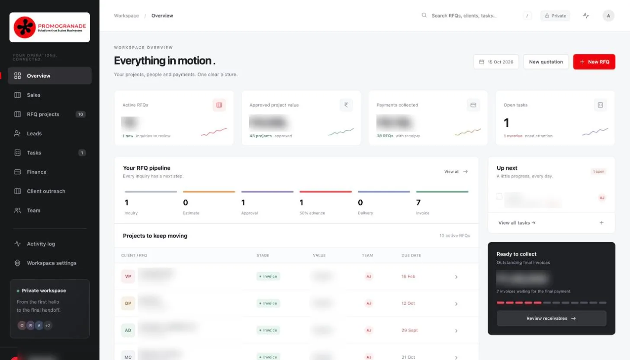The width and height of the screenshot is (630, 360).
Task: Click the rupee icon on Approved project value
Action: click(346, 105)
